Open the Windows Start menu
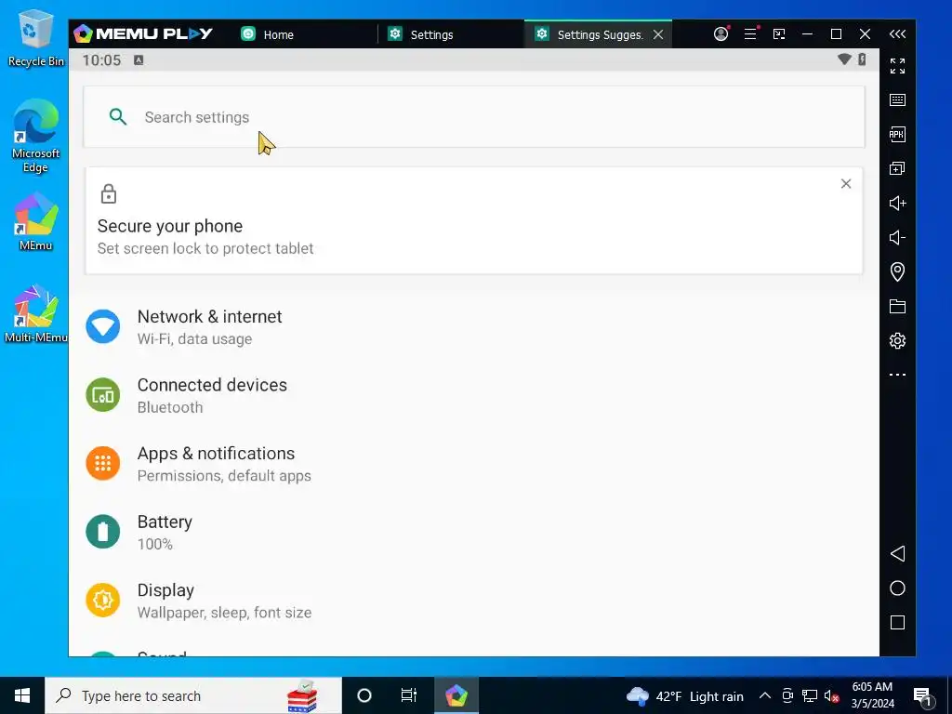952x714 pixels. pyautogui.click(x=22, y=695)
